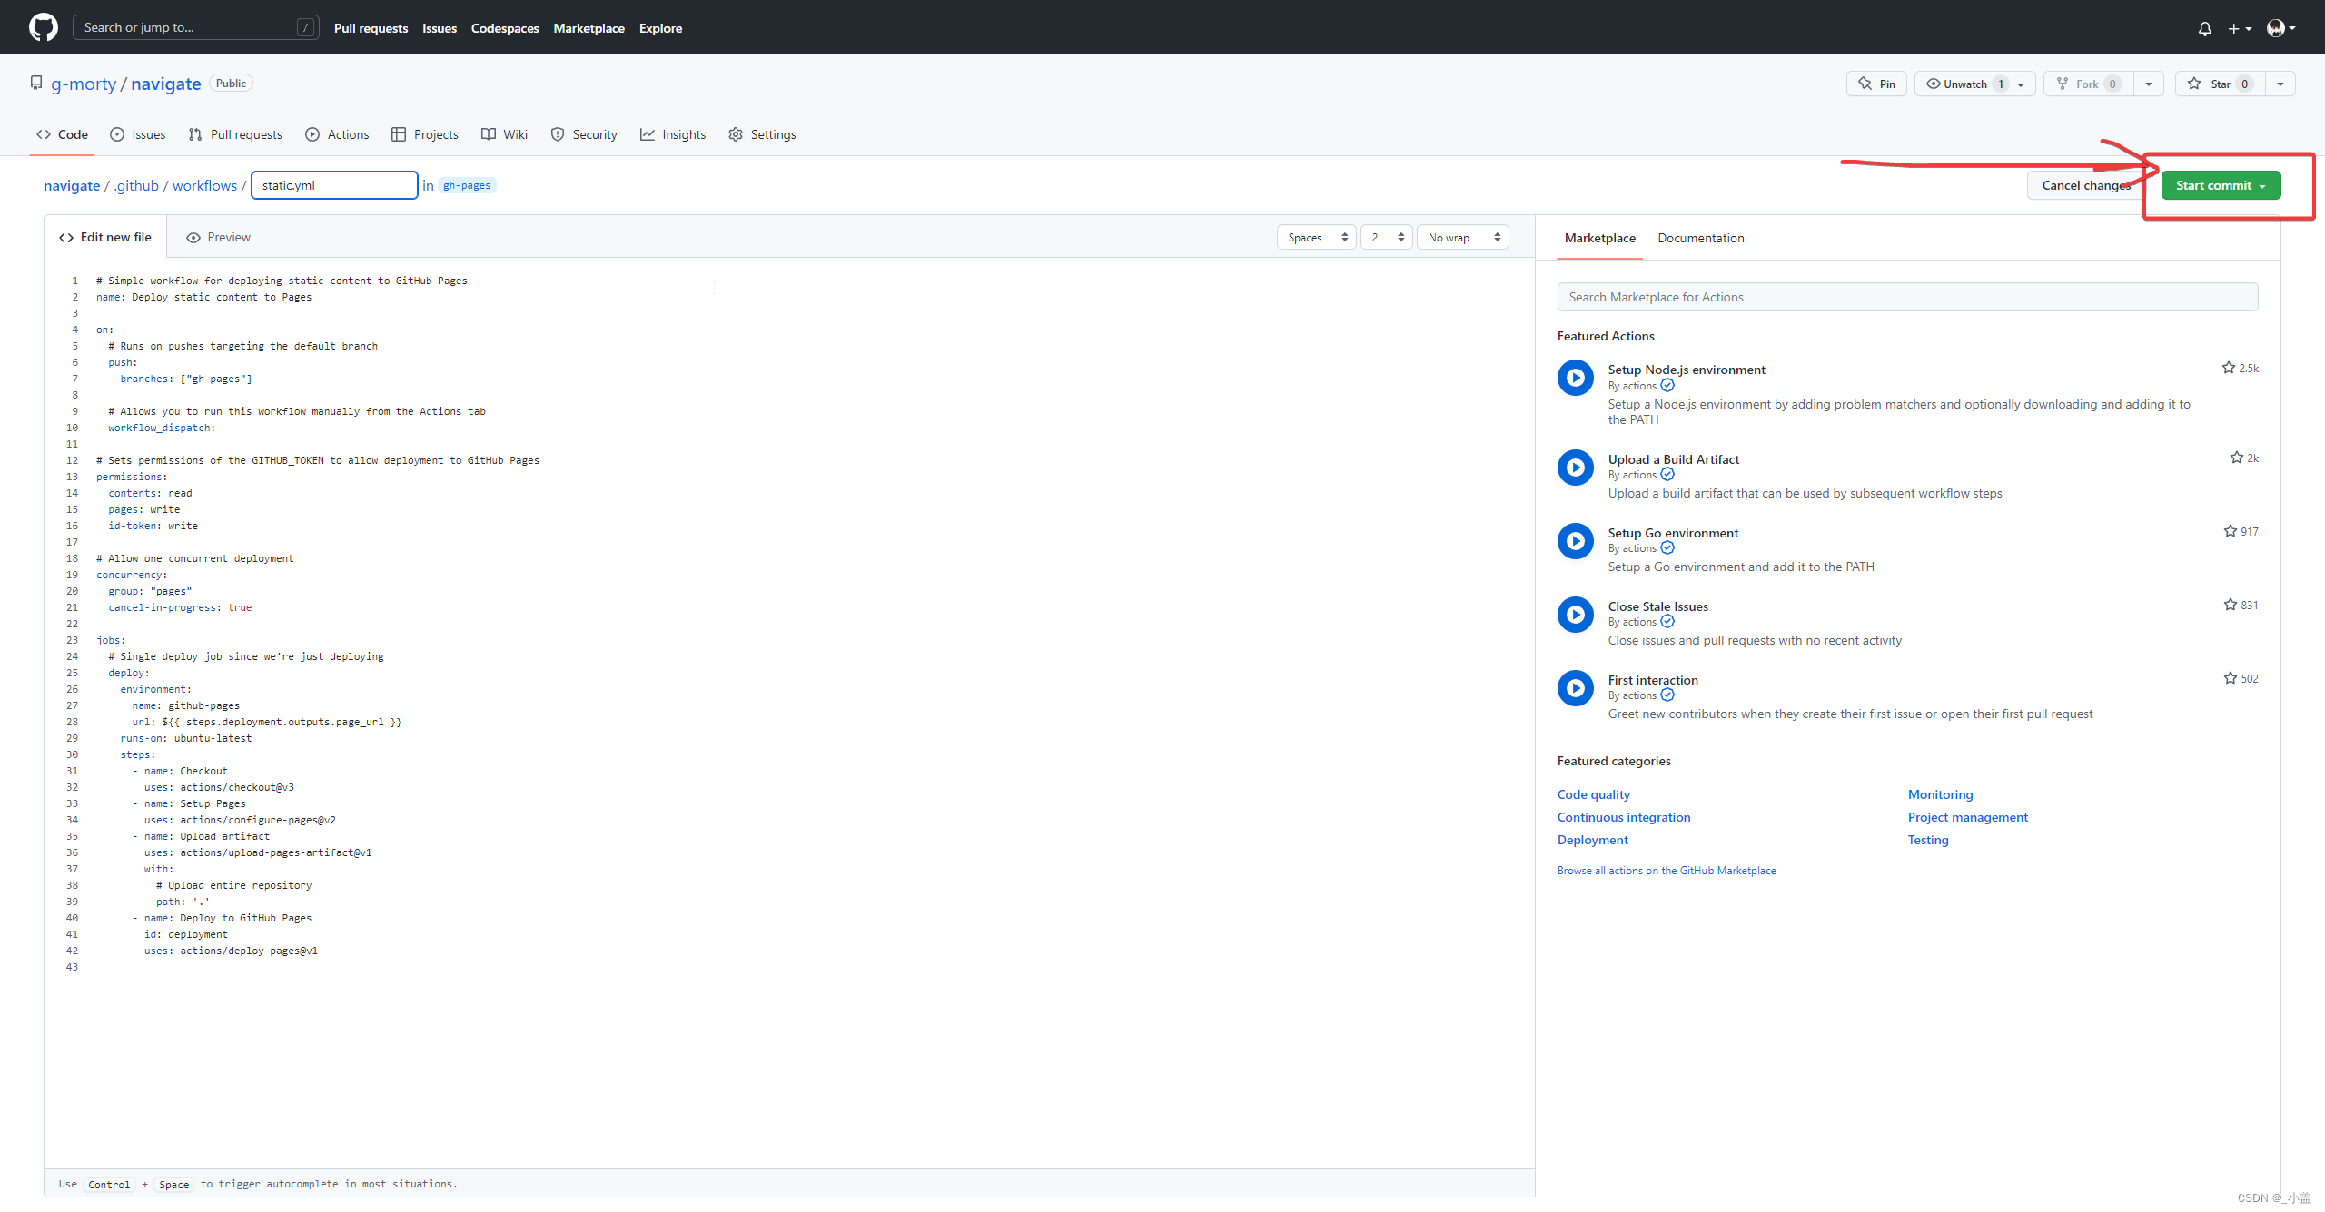2325x1212 pixels.
Task: Open the plus create-new menu
Action: [2240, 28]
